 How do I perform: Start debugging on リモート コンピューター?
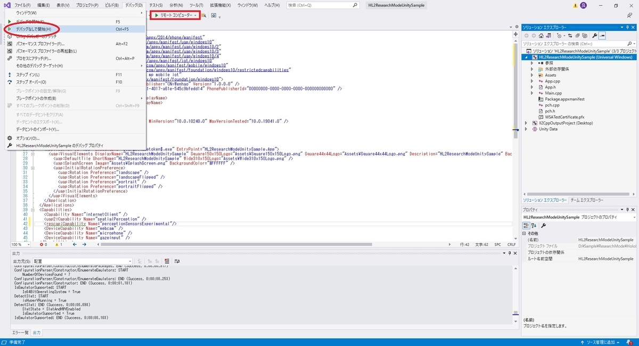173,15
